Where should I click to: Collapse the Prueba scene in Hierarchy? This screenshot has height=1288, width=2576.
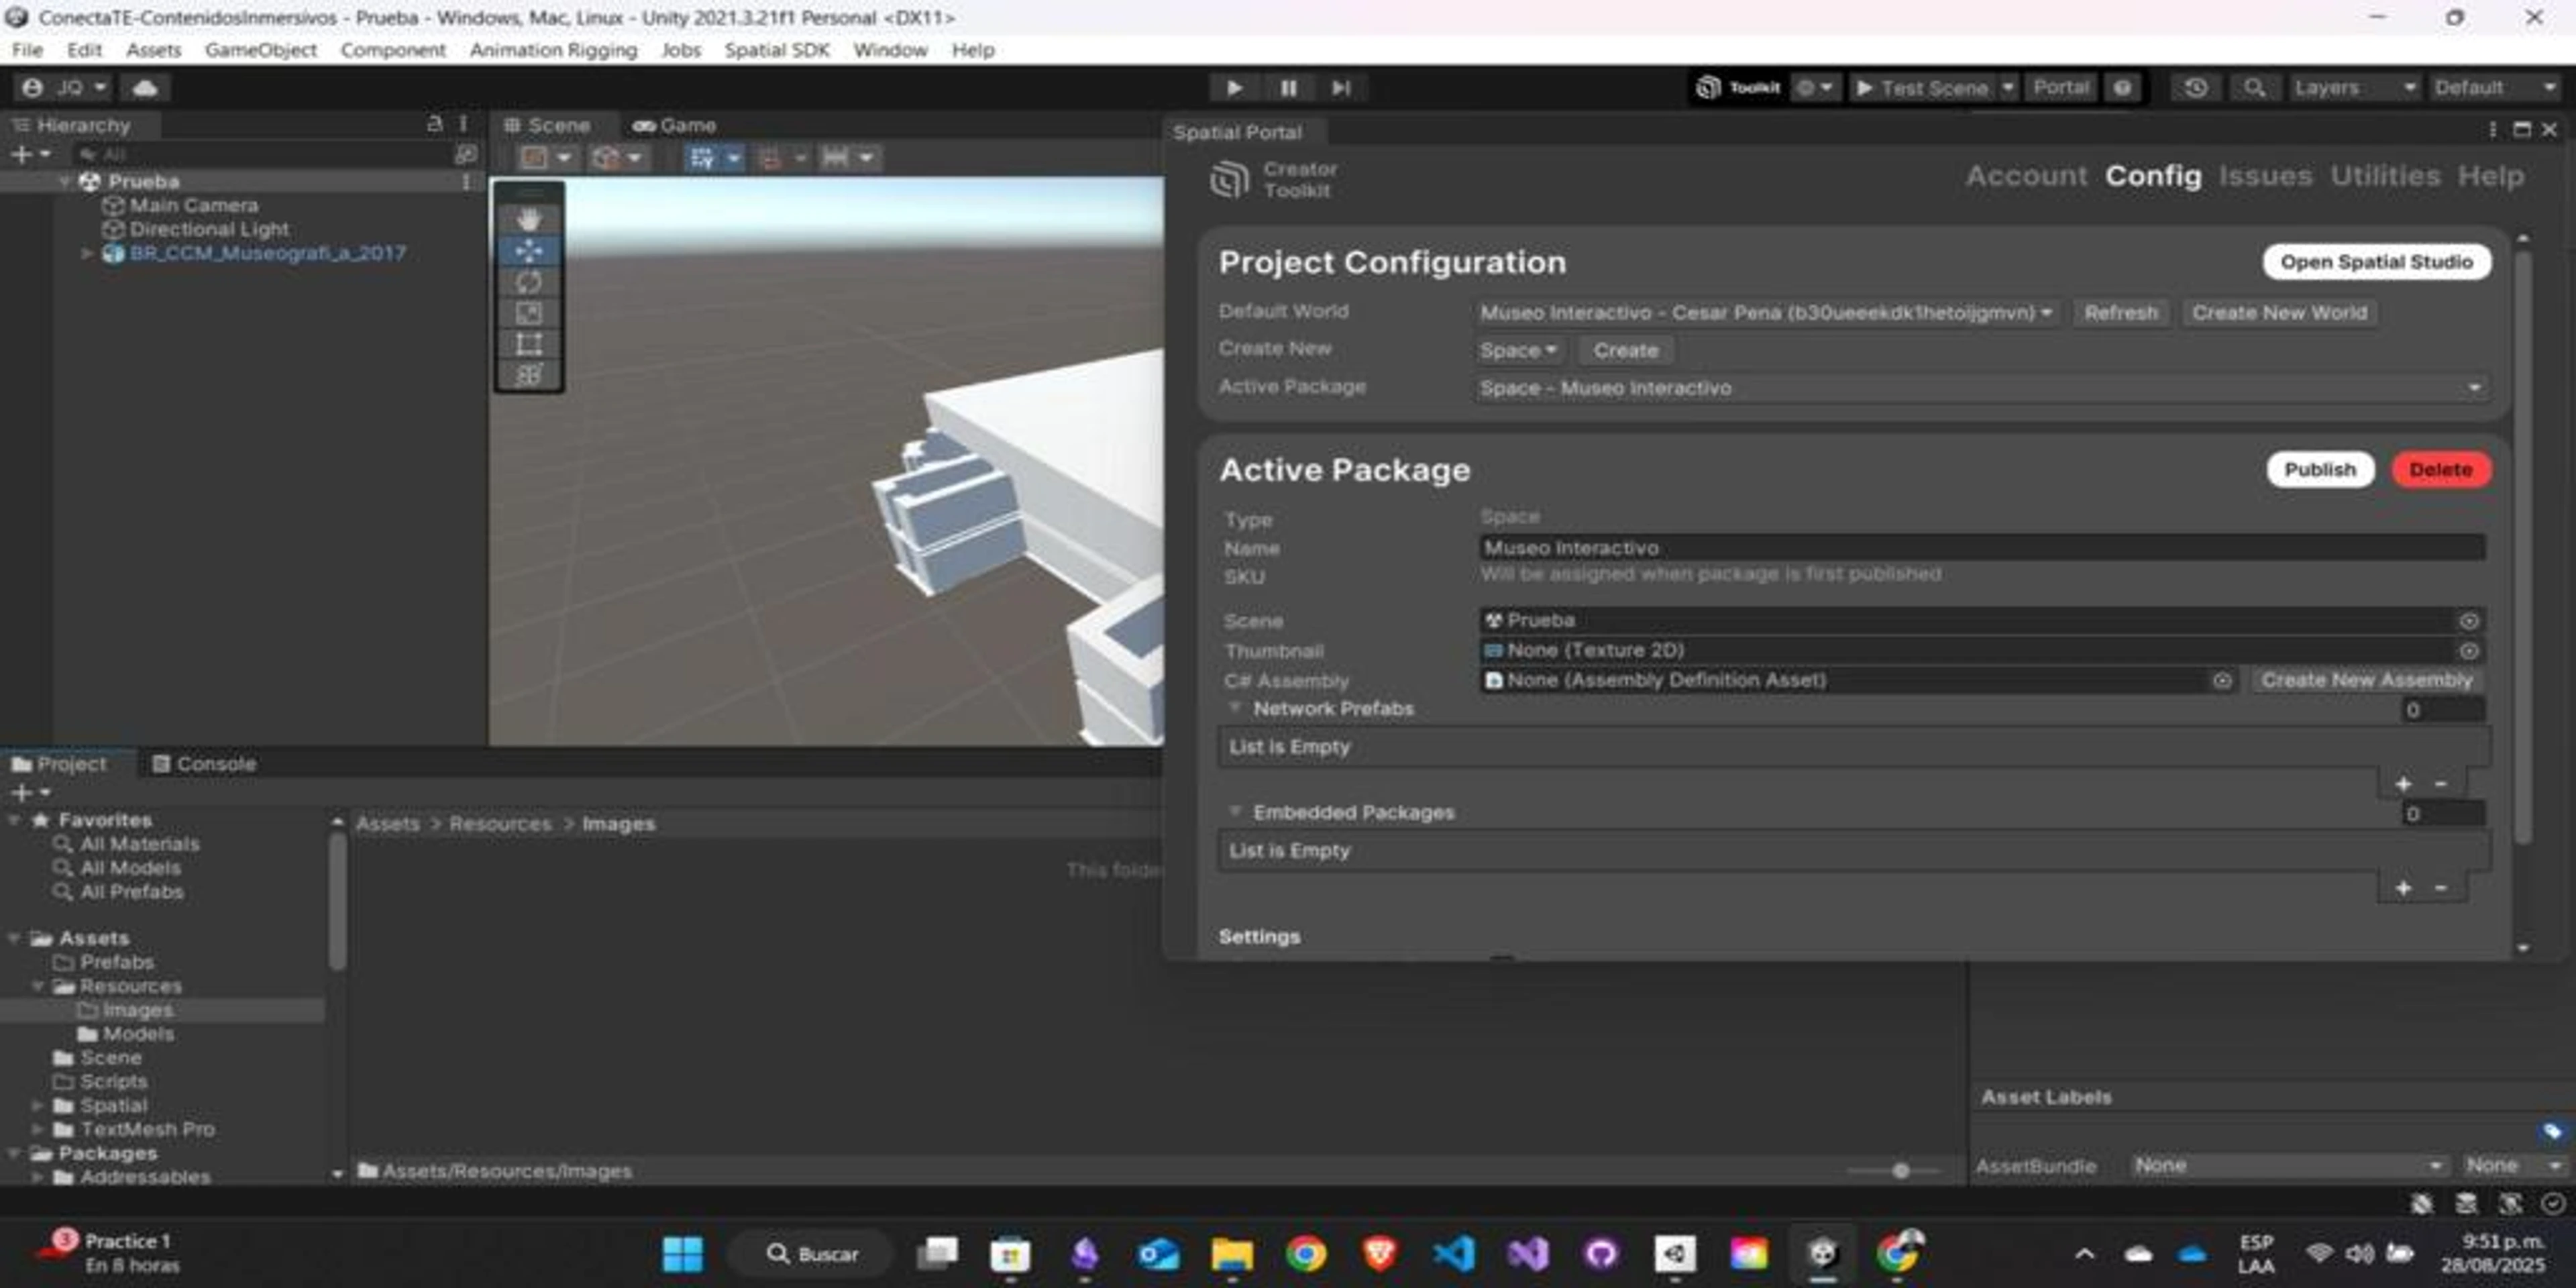click(65, 182)
